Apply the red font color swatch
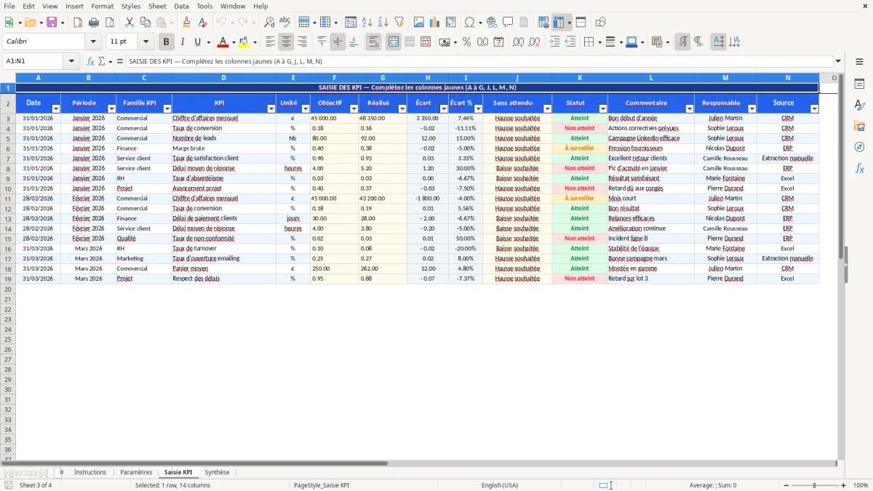The height and width of the screenshot is (491, 873). coord(223,42)
